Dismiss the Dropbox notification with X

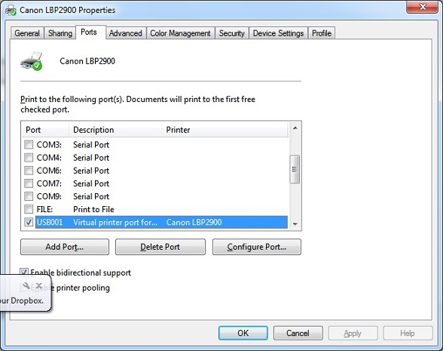(39, 285)
